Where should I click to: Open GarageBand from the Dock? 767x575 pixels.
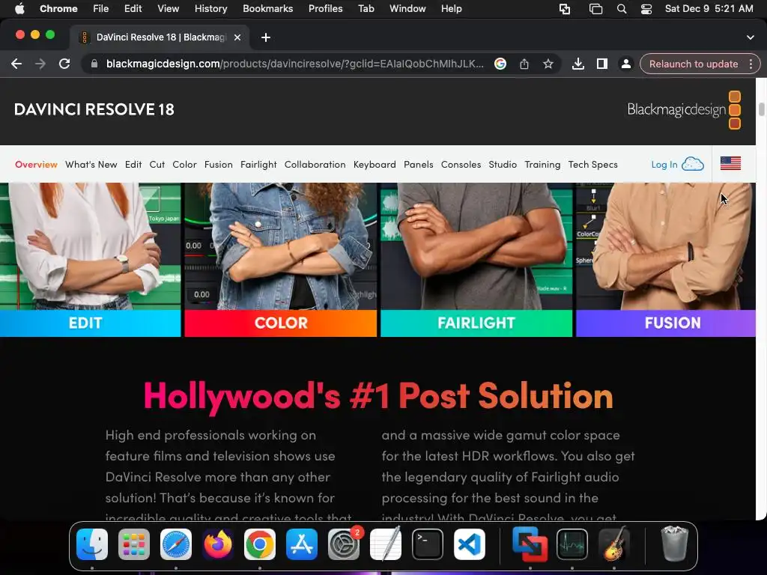[x=614, y=544]
